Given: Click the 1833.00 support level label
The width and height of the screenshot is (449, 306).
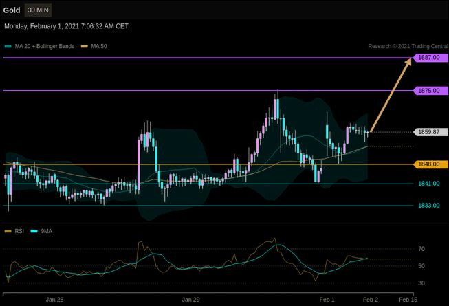Looking at the screenshot, I should click(x=428, y=205).
